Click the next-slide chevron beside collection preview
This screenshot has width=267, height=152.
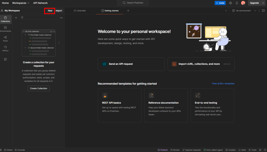[x=59, y=43]
